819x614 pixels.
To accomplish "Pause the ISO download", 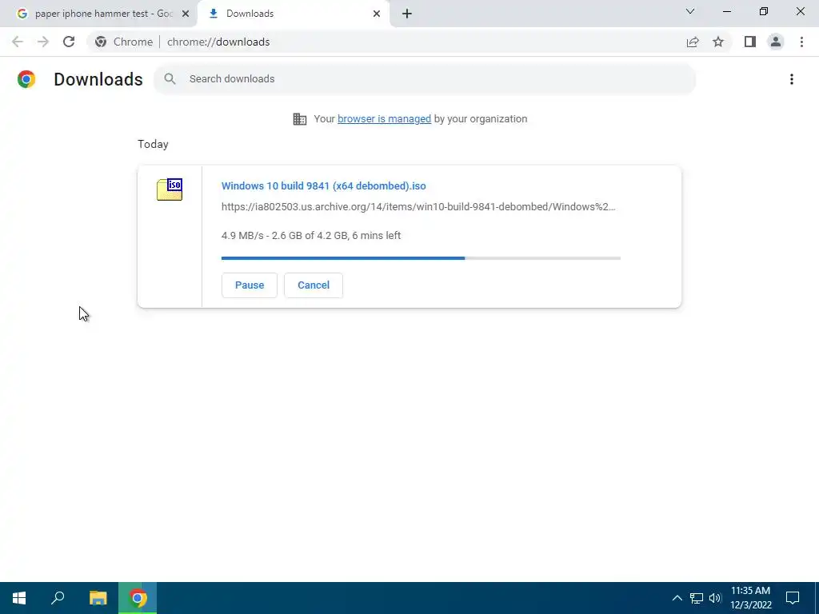I will [250, 285].
